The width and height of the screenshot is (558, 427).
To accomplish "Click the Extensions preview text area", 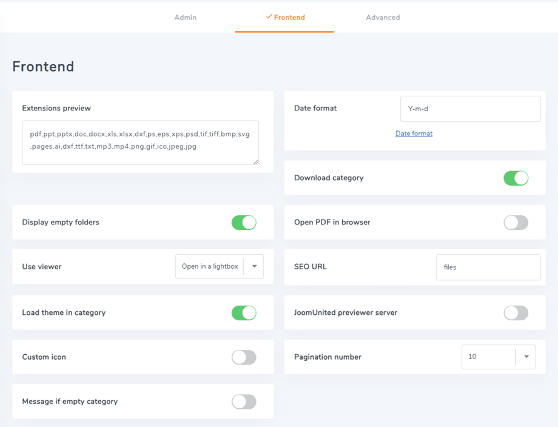I will pos(140,143).
